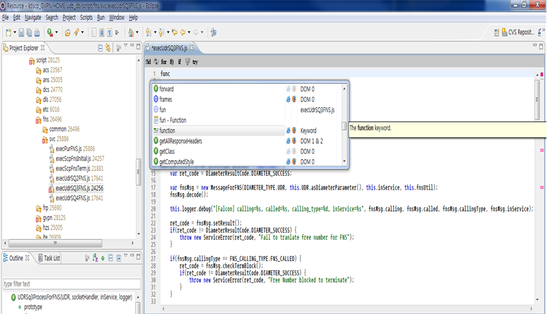The height and width of the screenshot is (314, 547).
Task: Click the Last Edit Location icon
Action: coord(175,32)
